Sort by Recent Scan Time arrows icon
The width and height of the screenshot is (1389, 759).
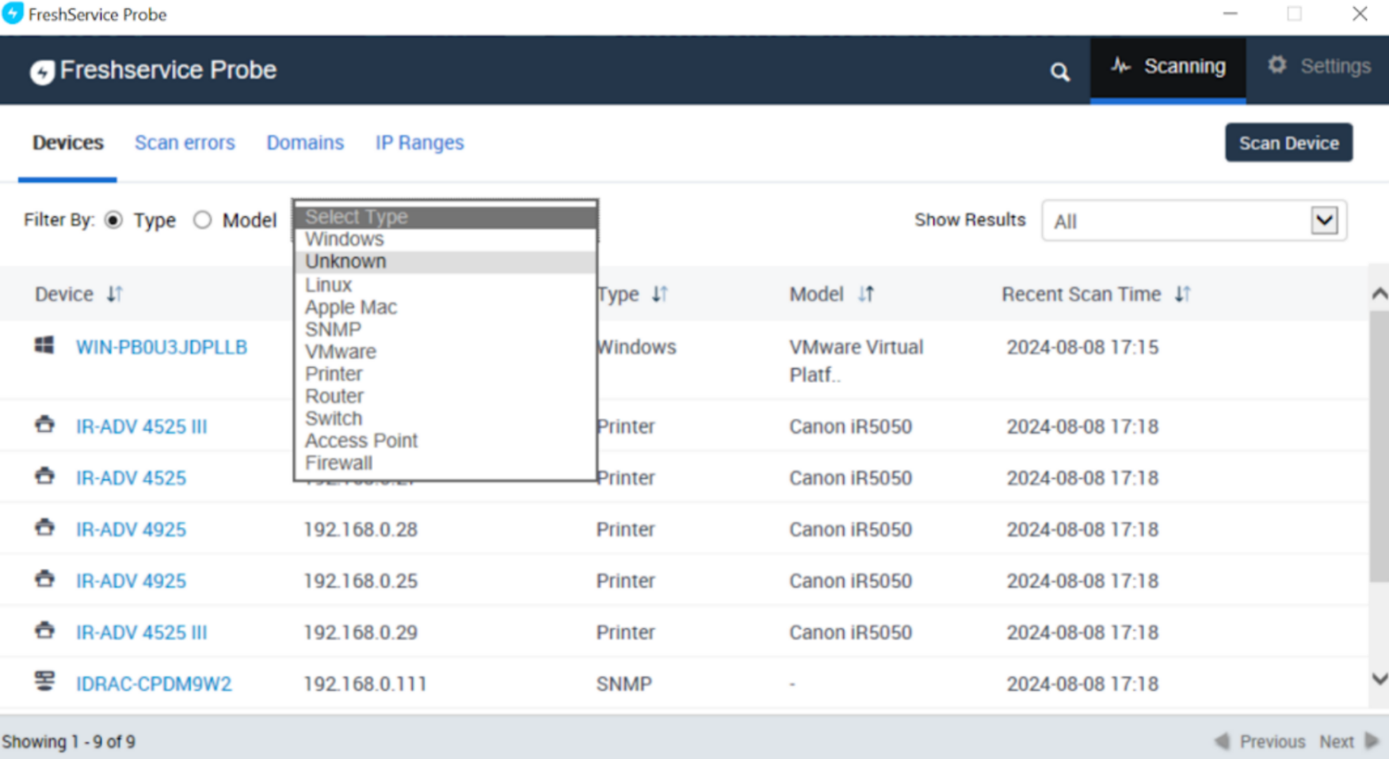pos(1183,294)
